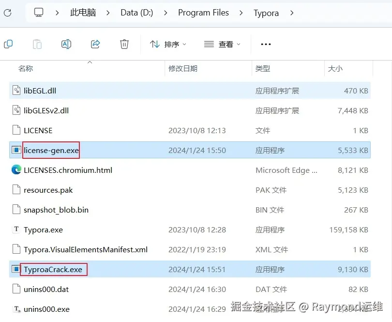Click the Edge icon of LICENSES.chromium.html
392x322 pixels.
click(16, 170)
